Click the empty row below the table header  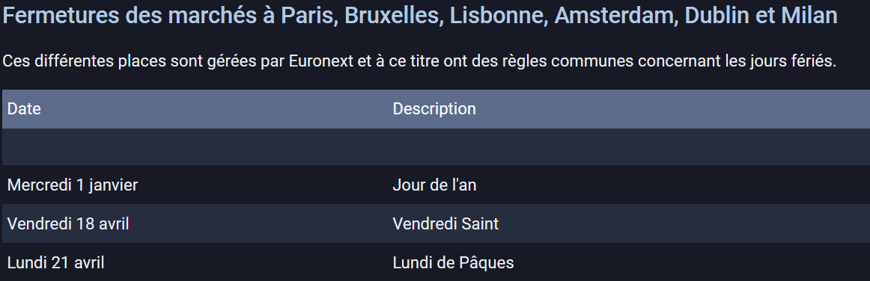pos(436,147)
